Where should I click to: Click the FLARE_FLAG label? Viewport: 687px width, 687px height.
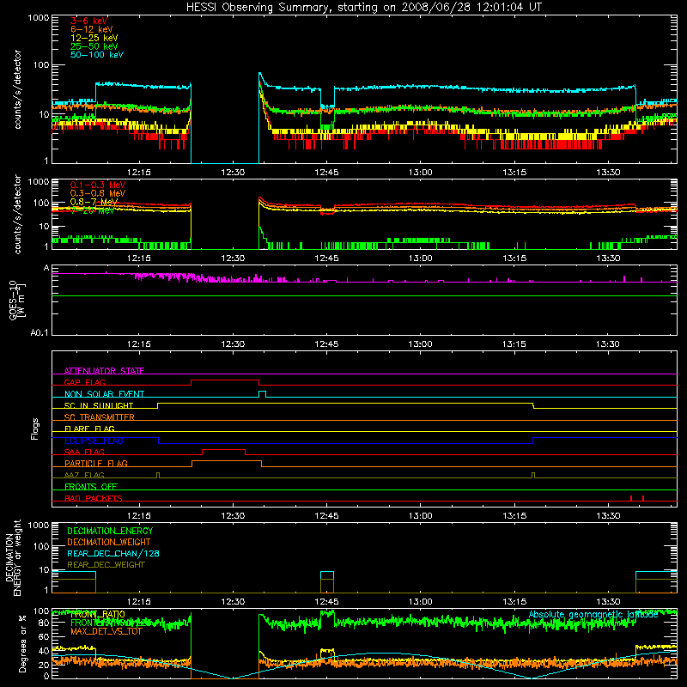click(89, 429)
